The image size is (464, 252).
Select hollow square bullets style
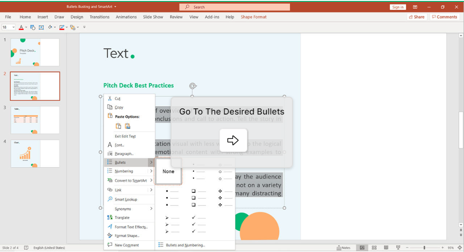pyautogui.click(x=199, y=198)
